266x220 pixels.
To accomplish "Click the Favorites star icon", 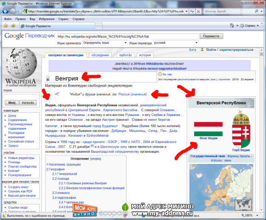I will click(6, 26).
